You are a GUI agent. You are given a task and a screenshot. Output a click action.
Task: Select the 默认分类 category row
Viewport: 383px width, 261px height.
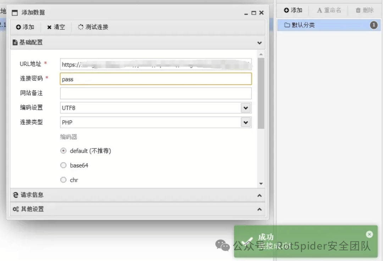pyautogui.click(x=329, y=25)
